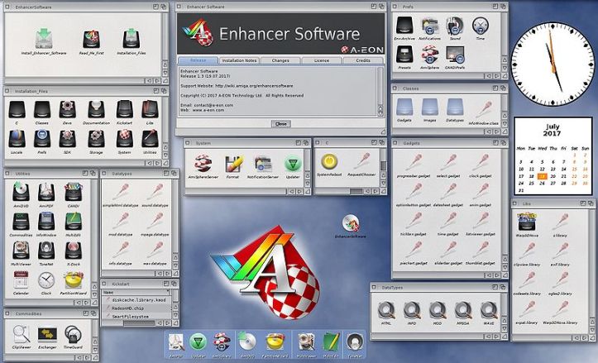598x363 pixels.
Task: Click the Format tool icon
Action: [x=234, y=163]
